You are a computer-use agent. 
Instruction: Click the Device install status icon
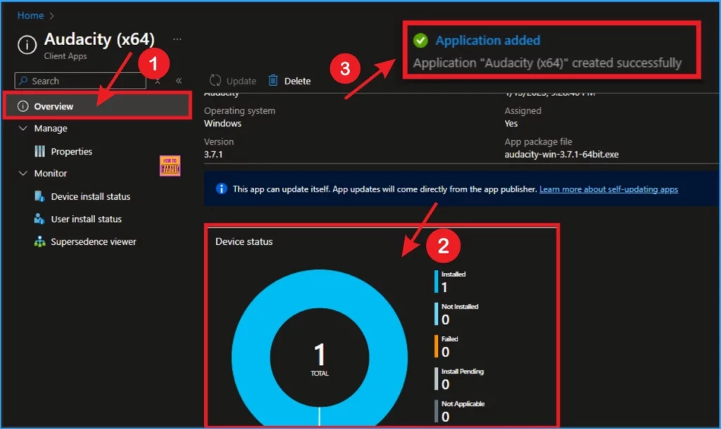39,197
